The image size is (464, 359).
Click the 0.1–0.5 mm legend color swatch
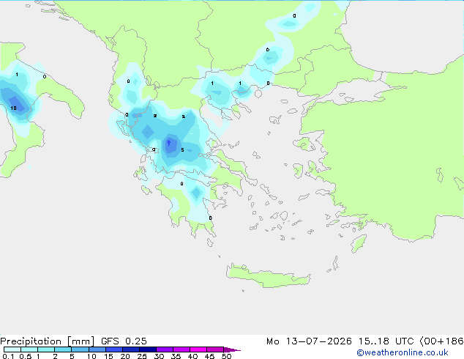coord(12,349)
